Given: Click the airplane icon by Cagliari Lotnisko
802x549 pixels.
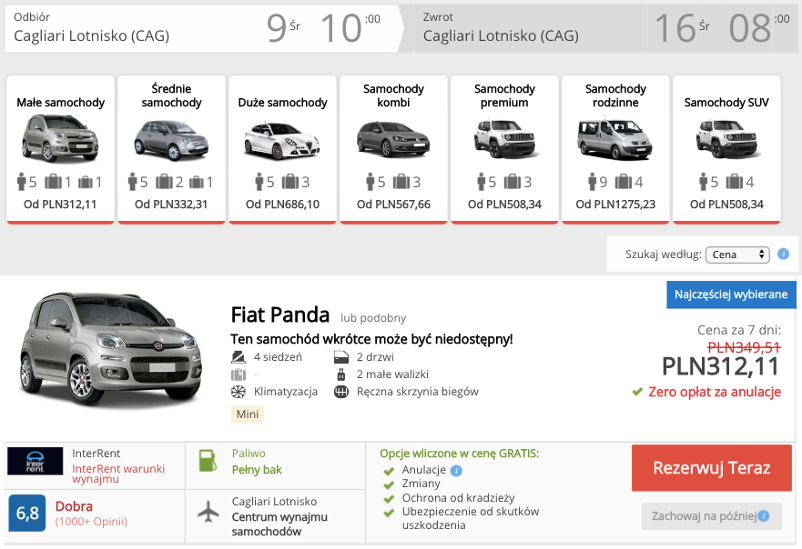Looking at the screenshot, I should tap(208, 511).
